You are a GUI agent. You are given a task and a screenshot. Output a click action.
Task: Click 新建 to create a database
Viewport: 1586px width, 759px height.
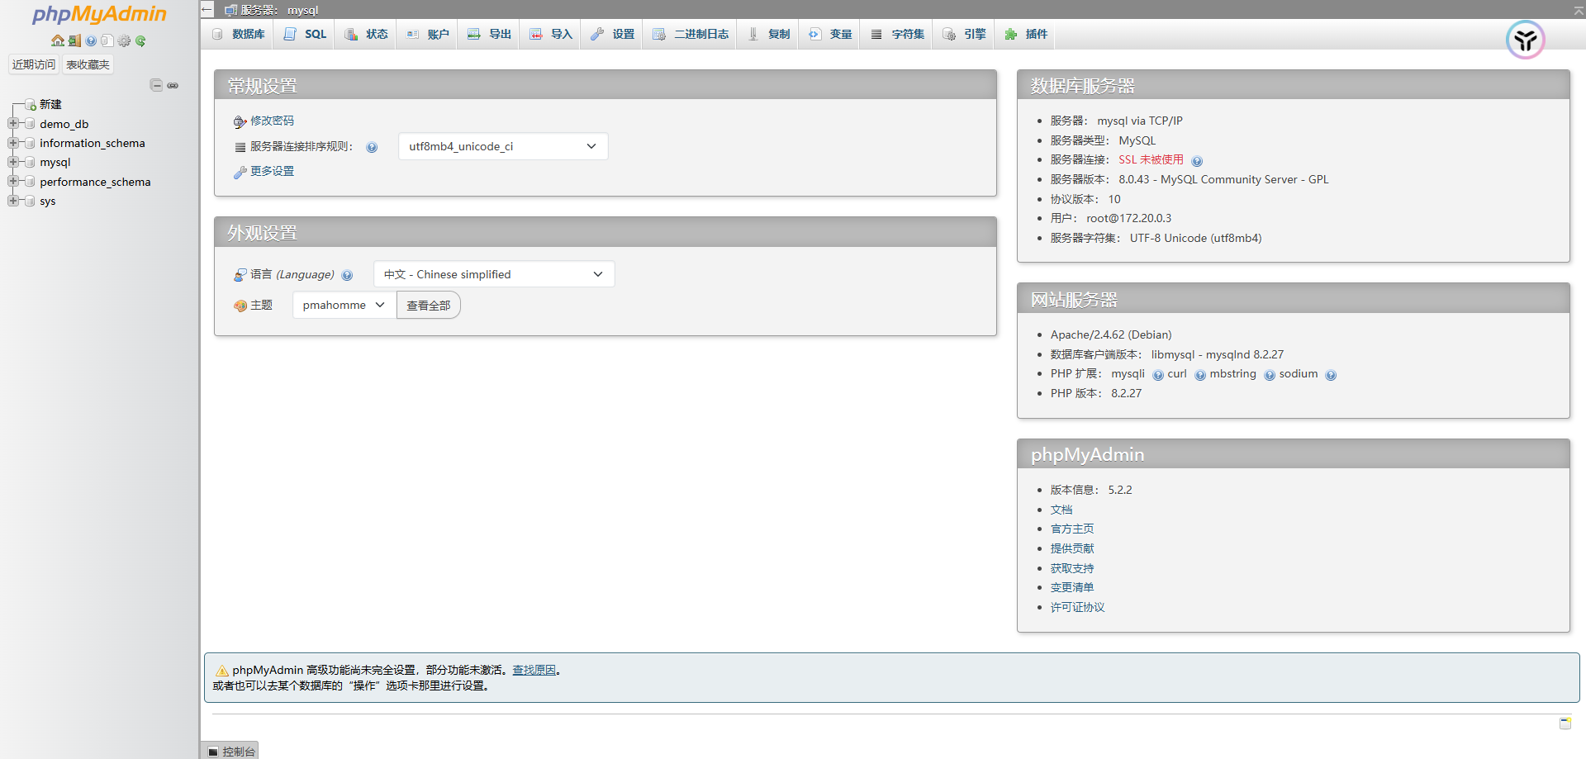point(50,104)
